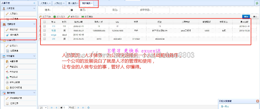This screenshot has width=260, height=109.
Task: Collapse the last sidebar section chevron
Action: coord(34,93)
